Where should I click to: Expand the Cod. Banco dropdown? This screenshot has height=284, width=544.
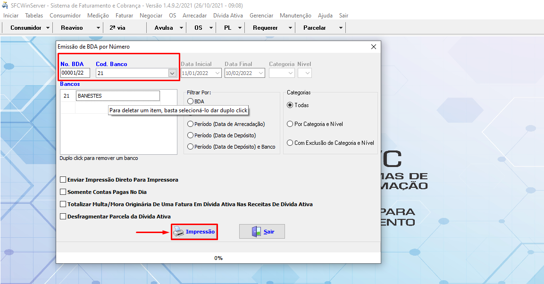pyautogui.click(x=172, y=73)
